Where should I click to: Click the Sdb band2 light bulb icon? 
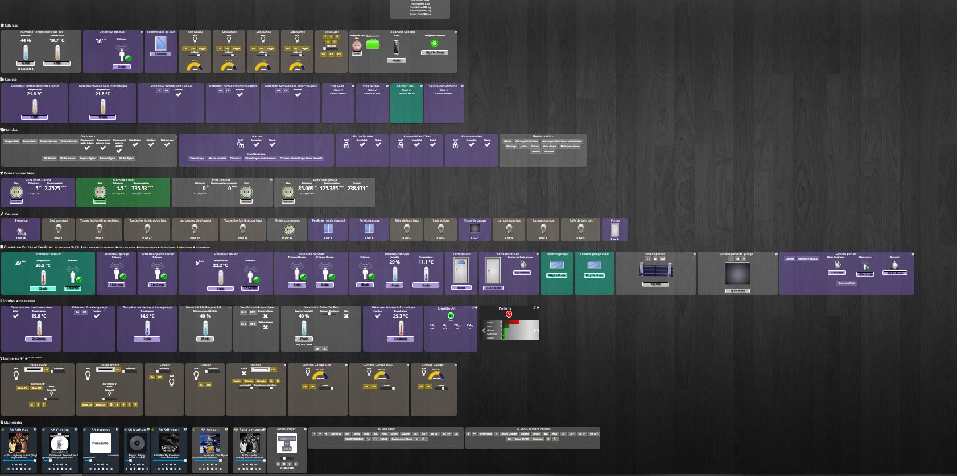(x=263, y=40)
